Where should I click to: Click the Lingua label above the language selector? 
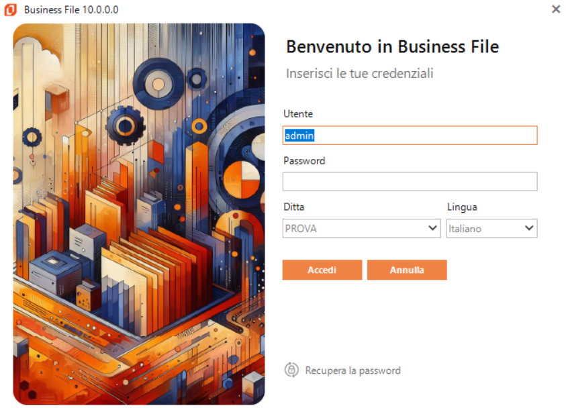(x=462, y=207)
